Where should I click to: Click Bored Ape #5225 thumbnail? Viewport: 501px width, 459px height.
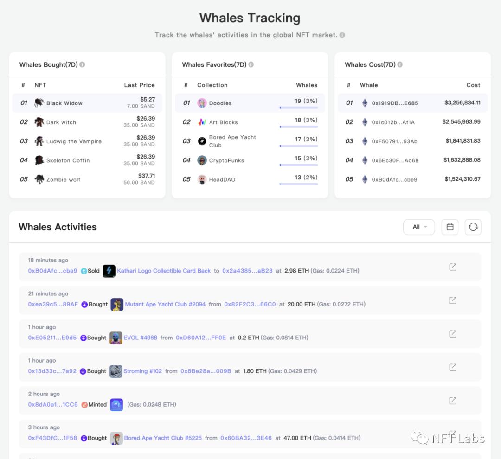pos(116,438)
